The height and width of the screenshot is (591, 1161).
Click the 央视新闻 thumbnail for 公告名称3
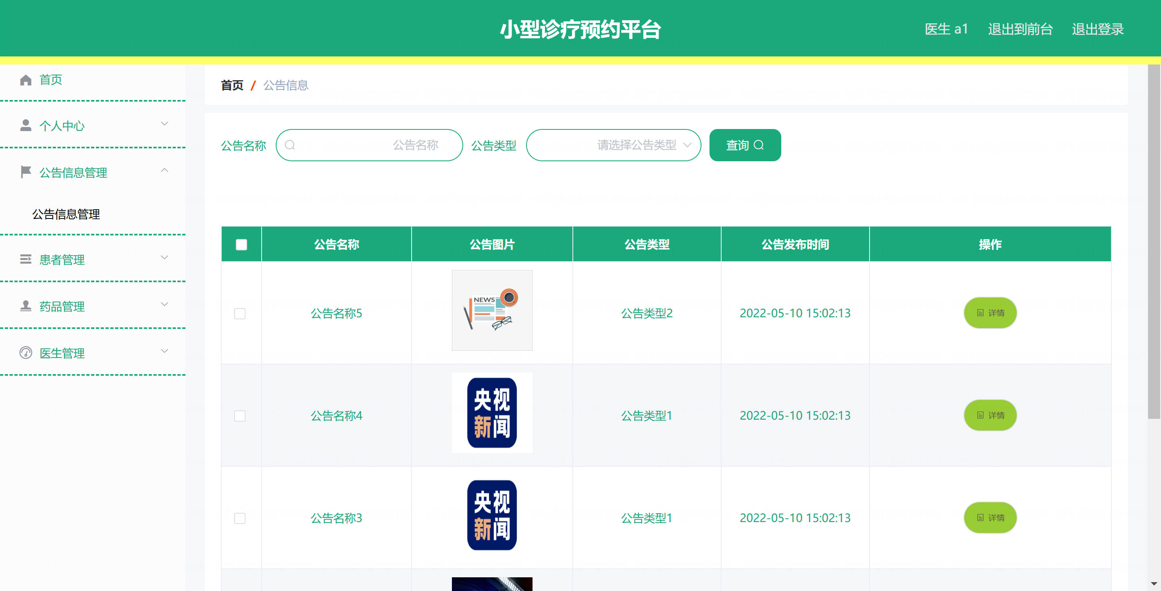(x=492, y=515)
